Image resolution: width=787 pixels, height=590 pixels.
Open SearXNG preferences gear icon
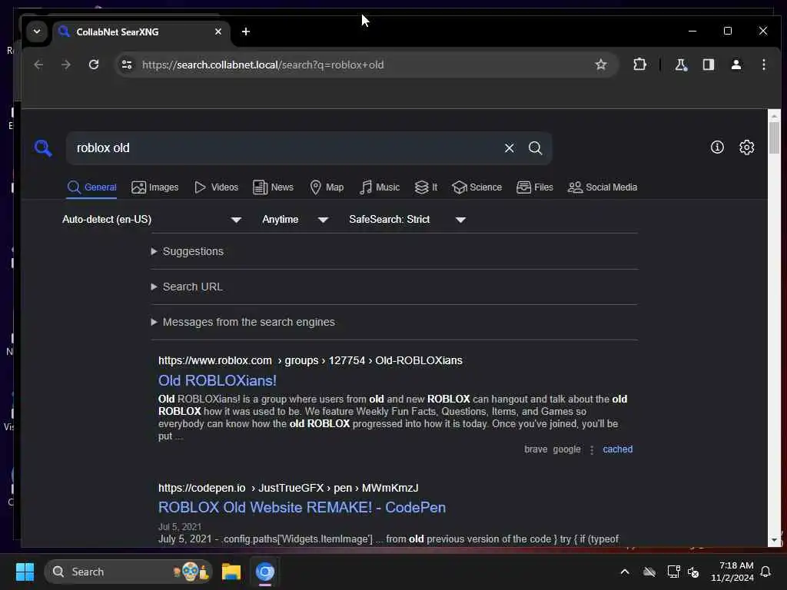coord(747,147)
